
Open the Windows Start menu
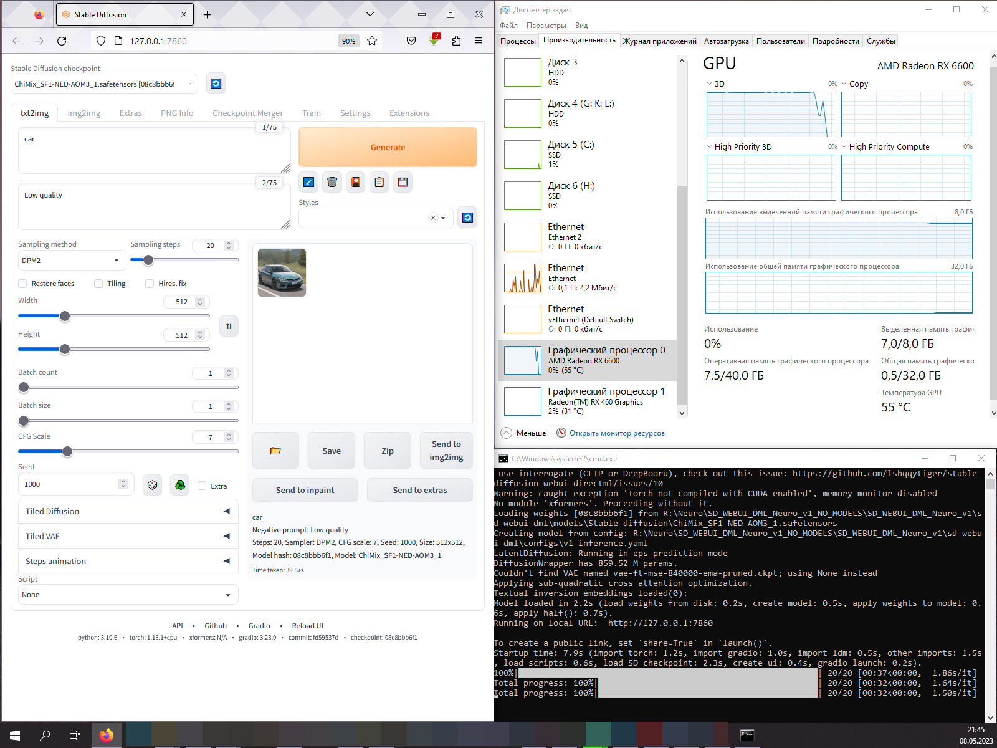(x=15, y=736)
